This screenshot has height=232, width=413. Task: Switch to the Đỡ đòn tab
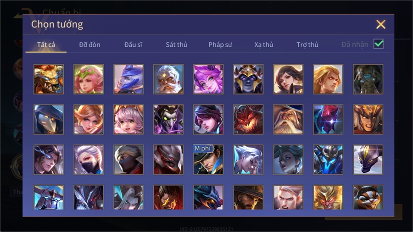89,45
